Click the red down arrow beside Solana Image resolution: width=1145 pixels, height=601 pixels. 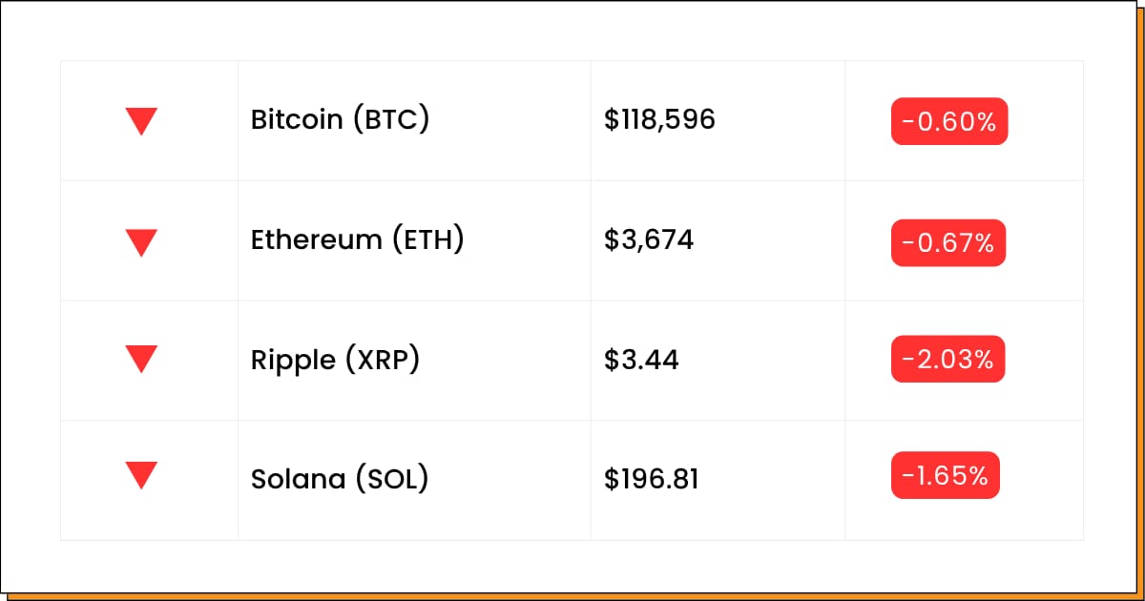141,475
